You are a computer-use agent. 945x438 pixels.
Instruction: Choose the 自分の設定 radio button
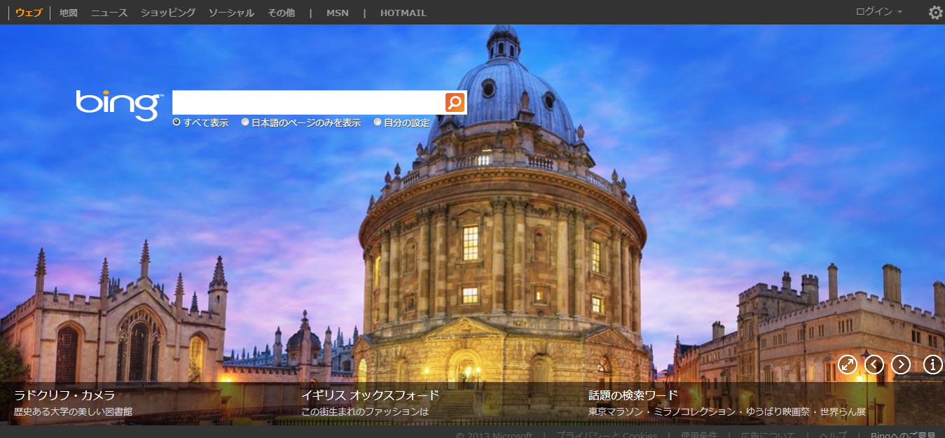tap(378, 122)
